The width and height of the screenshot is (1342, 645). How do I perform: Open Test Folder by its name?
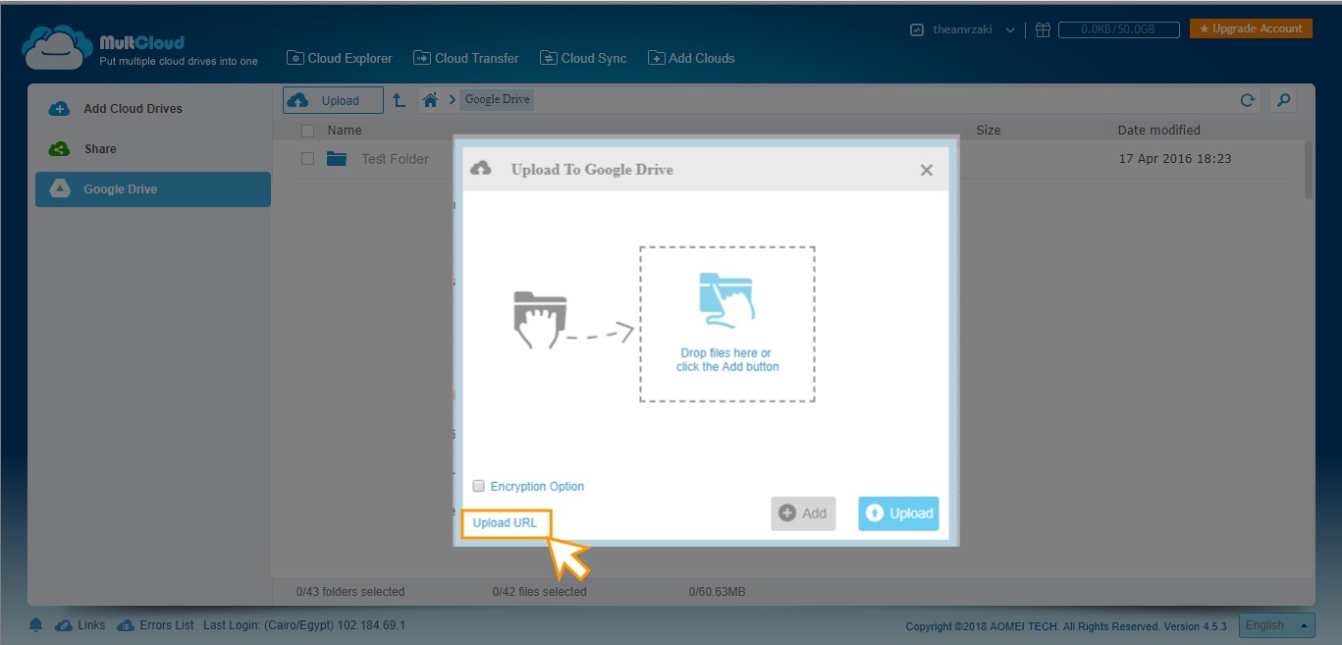tap(395, 159)
